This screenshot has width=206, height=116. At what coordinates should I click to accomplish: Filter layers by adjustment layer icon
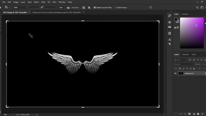(194, 60)
